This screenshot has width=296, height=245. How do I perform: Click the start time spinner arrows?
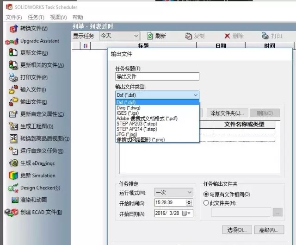[x=189, y=203]
